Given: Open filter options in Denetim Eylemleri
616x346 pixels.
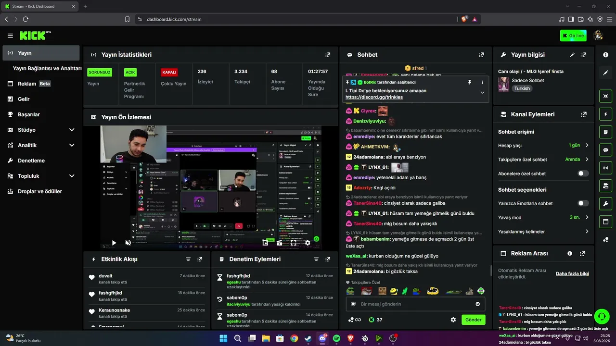Looking at the screenshot, I should [316, 259].
